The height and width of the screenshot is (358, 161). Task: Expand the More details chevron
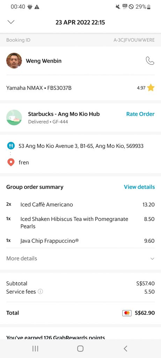pos(152,259)
